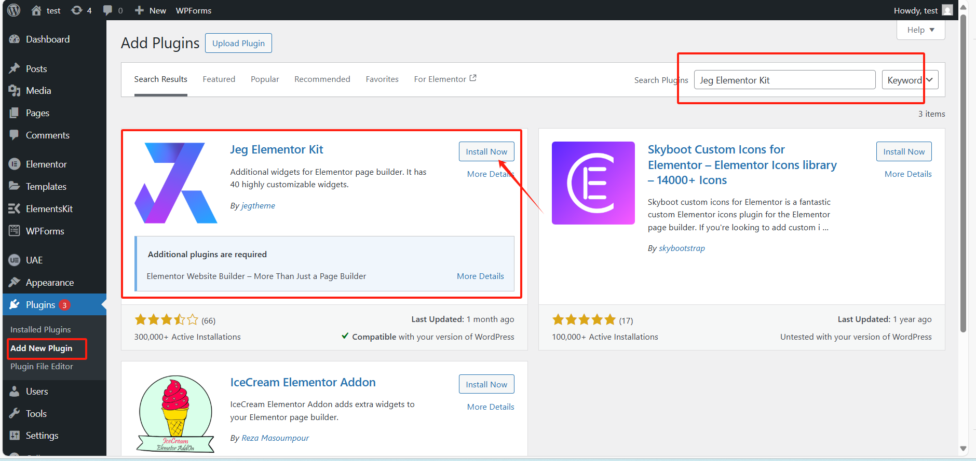976x461 pixels.
Task: Go to ElementsKit in the sidebar
Action: coord(49,209)
